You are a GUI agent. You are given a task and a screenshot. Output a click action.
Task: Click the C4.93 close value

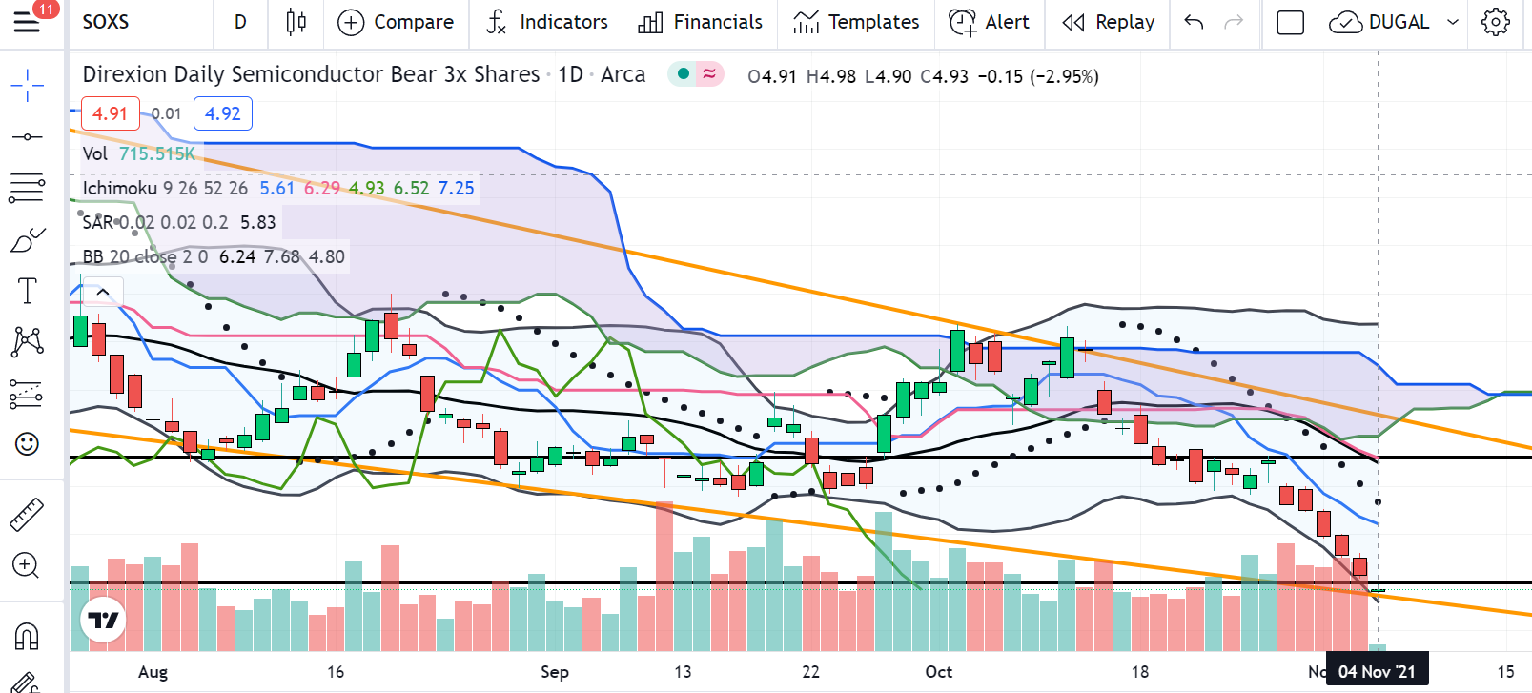pos(944,76)
